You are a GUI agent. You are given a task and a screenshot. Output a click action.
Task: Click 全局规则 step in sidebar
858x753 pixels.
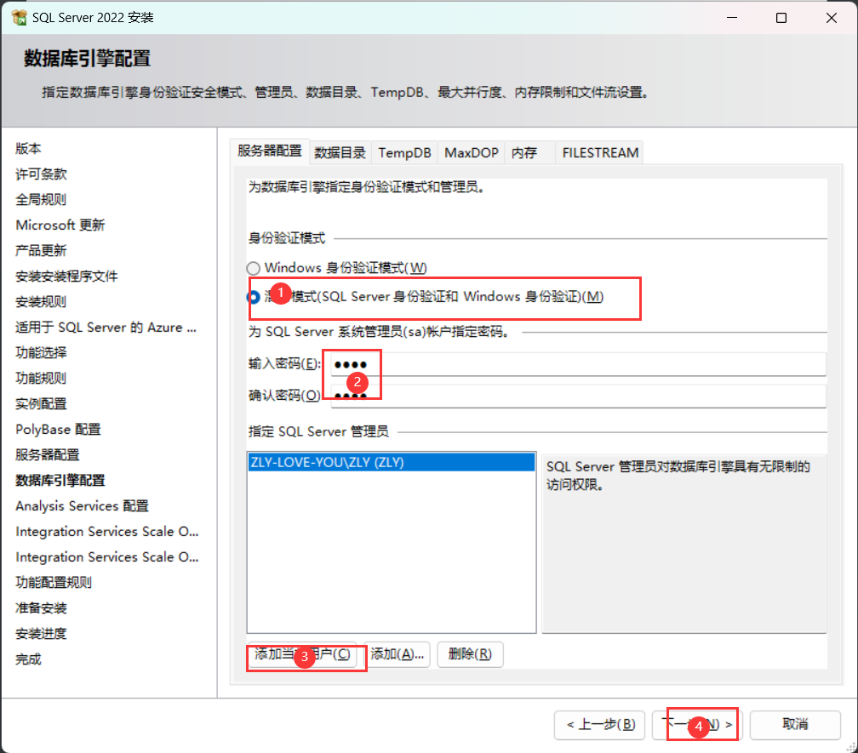(x=41, y=200)
